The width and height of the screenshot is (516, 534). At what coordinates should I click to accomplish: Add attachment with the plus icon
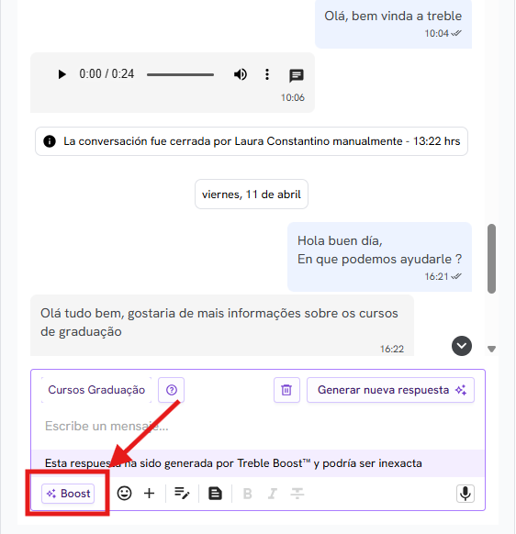click(x=150, y=493)
